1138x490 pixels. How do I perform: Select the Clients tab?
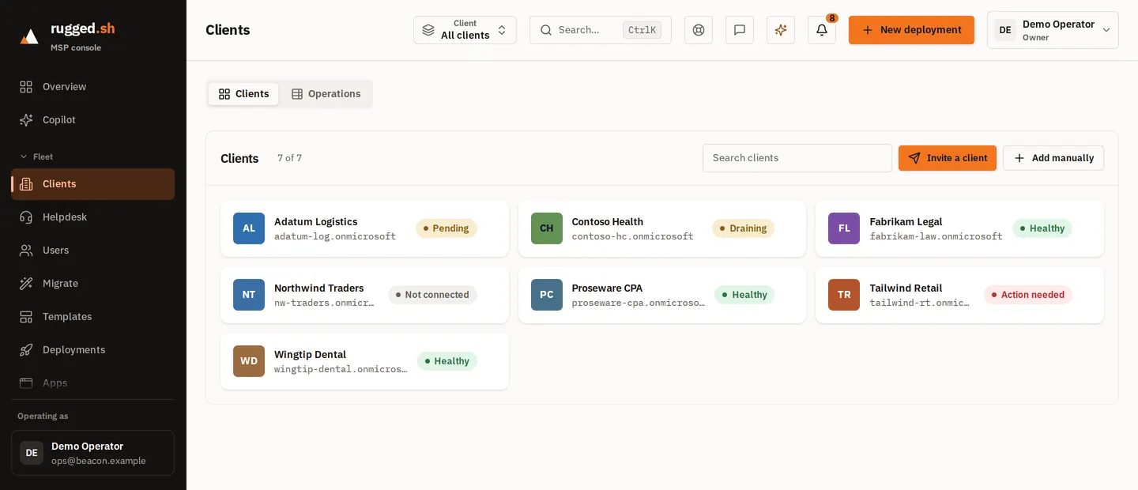[243, 94]
